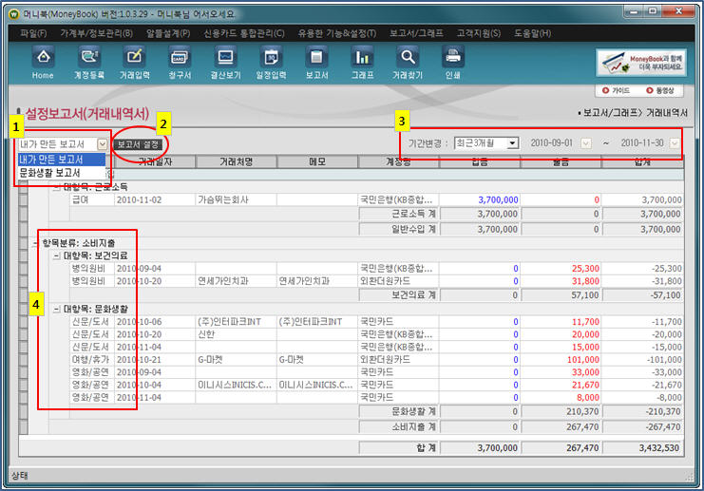Collapse 대항목: 근로소득 group
Viewport: 704px width, 491px height.
(x=57, y=187)
